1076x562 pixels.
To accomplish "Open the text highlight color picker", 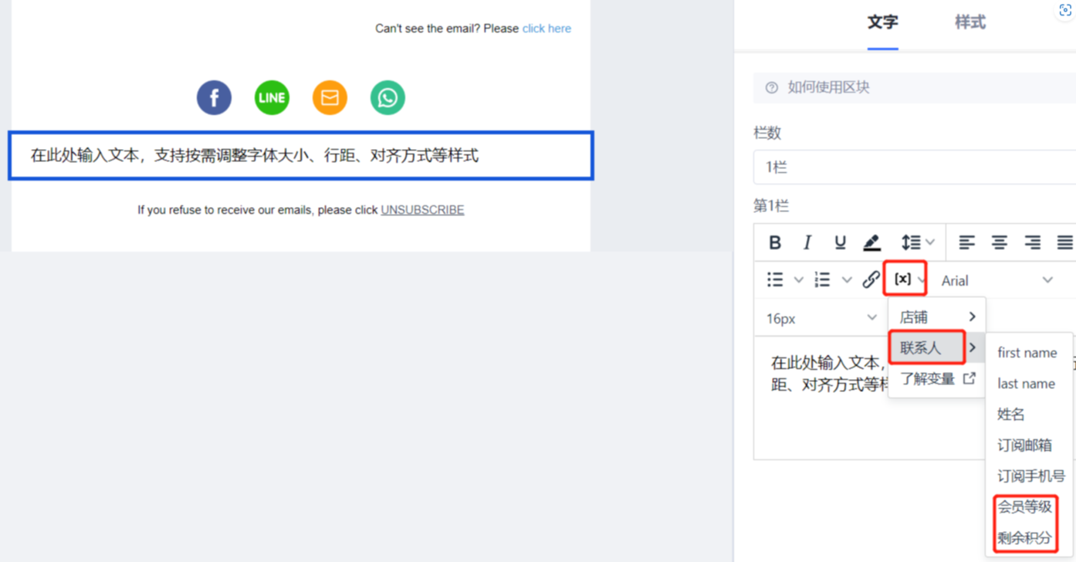I will 872,242.
